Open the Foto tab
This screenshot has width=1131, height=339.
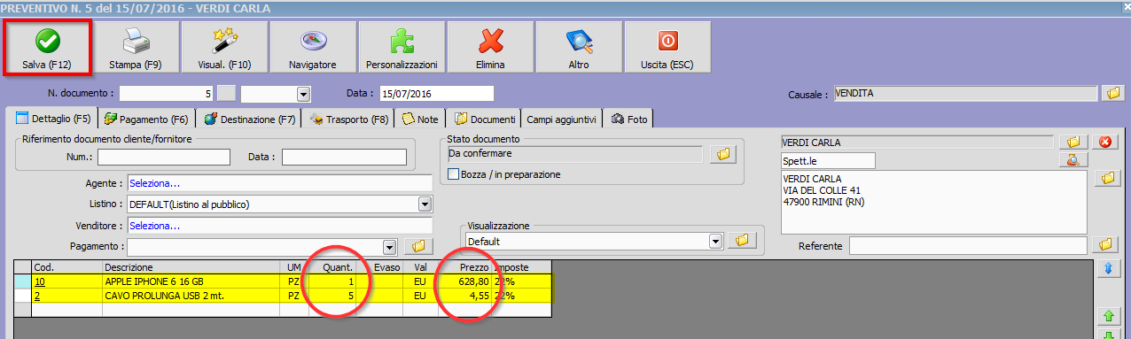(x=629, y=119)
